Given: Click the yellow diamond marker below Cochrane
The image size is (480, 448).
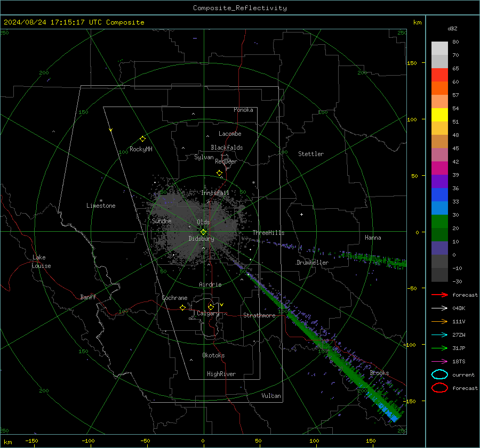Looking at the screenshot, I should pyautogui.click(x=183, y=308).
